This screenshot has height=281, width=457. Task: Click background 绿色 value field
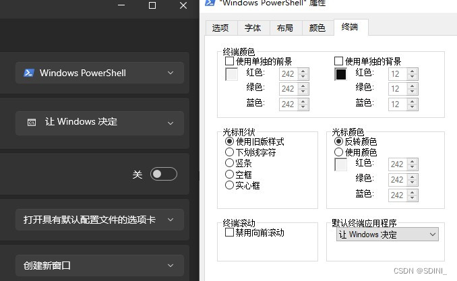point(398,89)
